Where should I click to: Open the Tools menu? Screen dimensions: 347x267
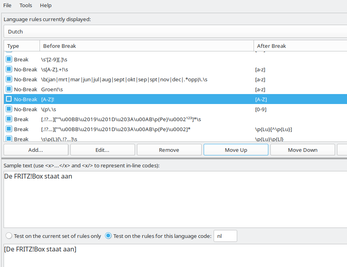[x=26, y=5]
